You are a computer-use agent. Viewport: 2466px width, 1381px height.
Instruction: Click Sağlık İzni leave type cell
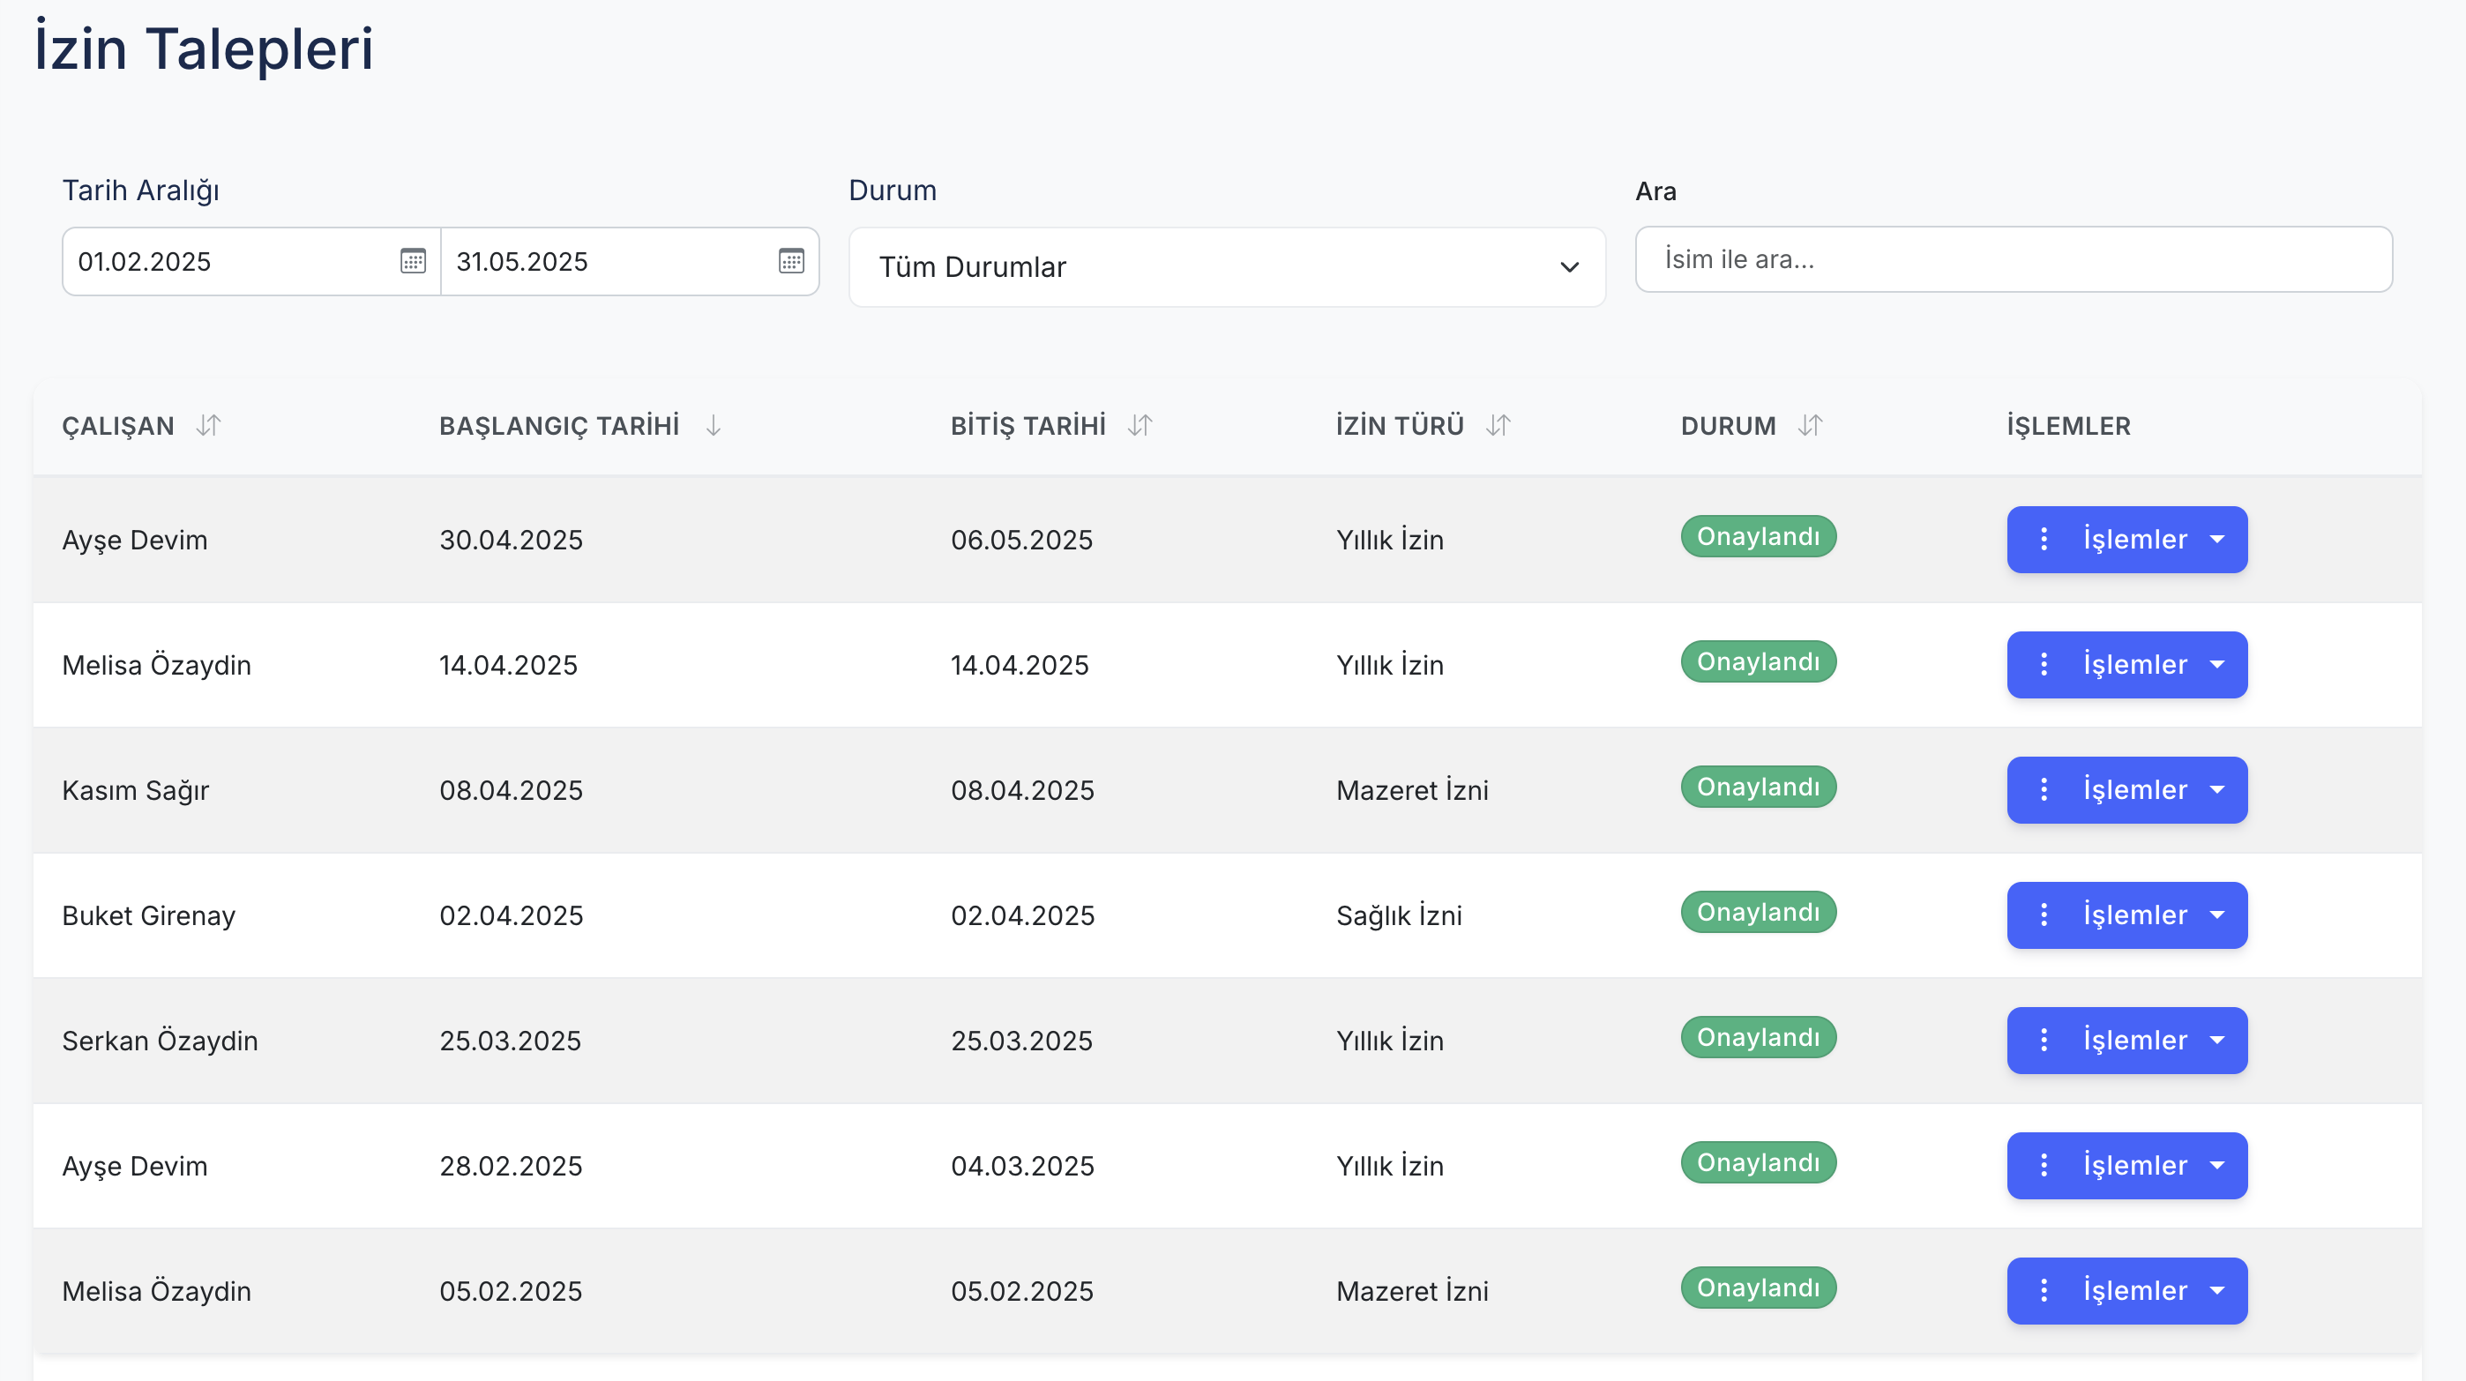1399,916
